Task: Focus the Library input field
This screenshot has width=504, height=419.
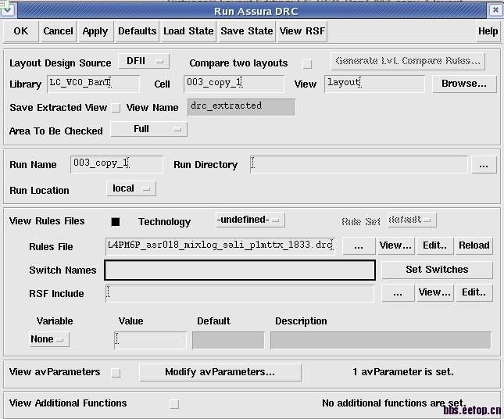Action: pyautogui.click(x=93, y=84)
